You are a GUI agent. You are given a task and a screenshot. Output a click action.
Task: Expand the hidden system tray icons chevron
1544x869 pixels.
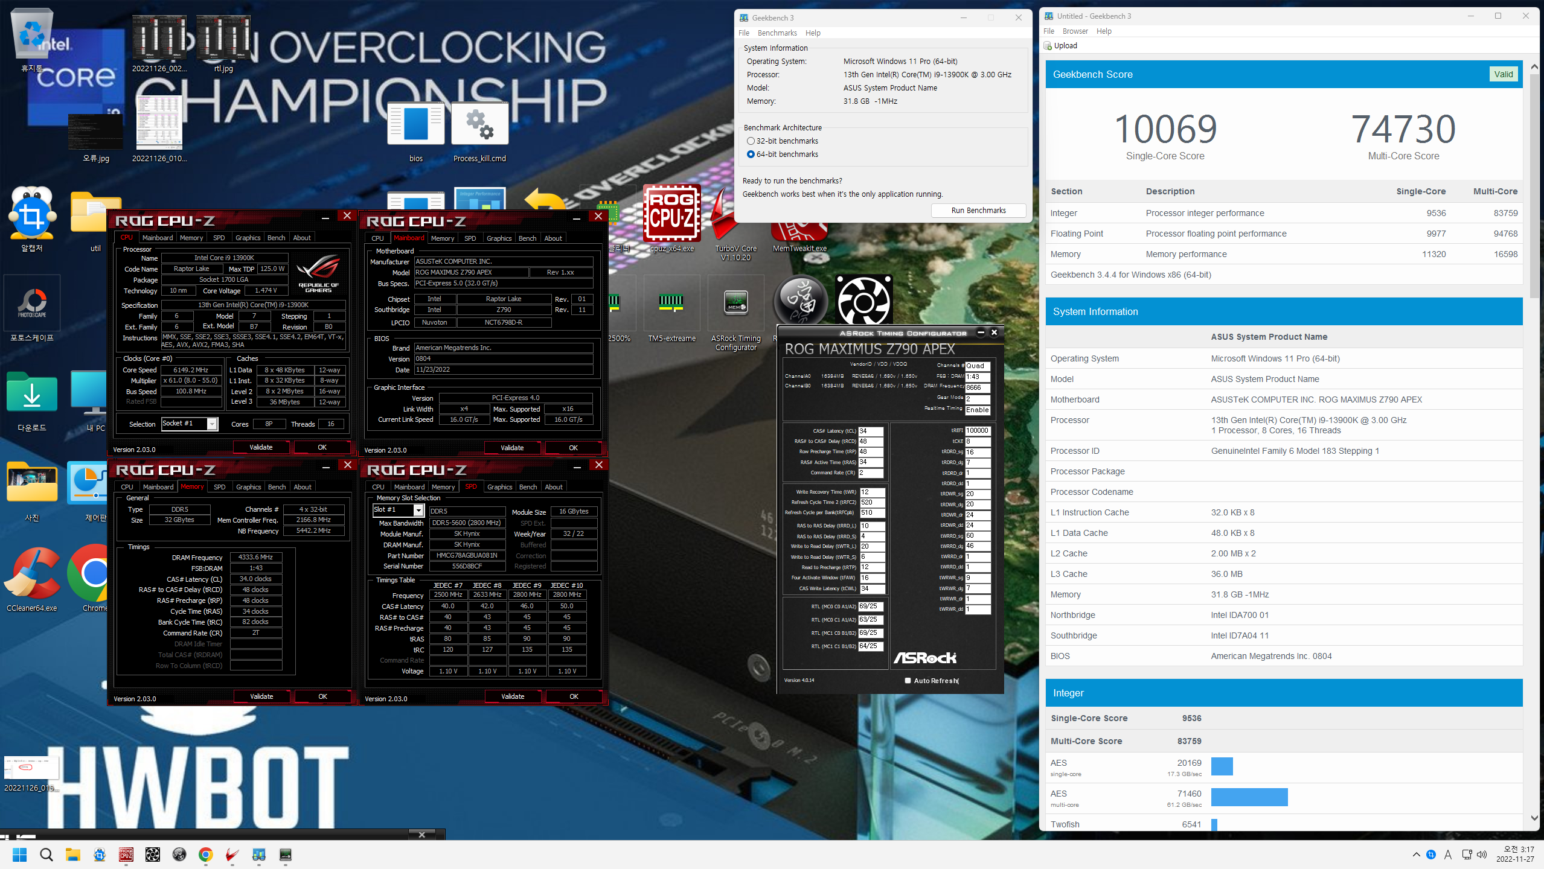coord(1417,855)
